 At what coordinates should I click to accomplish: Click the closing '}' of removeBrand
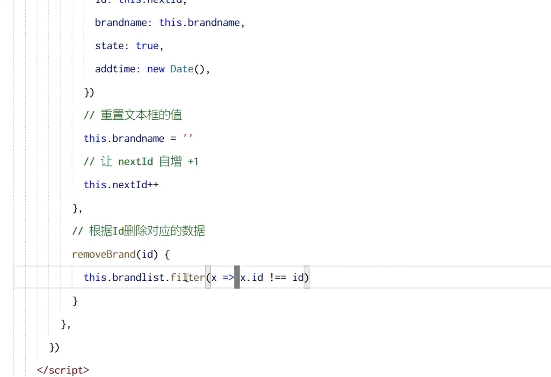coord(75,301)
